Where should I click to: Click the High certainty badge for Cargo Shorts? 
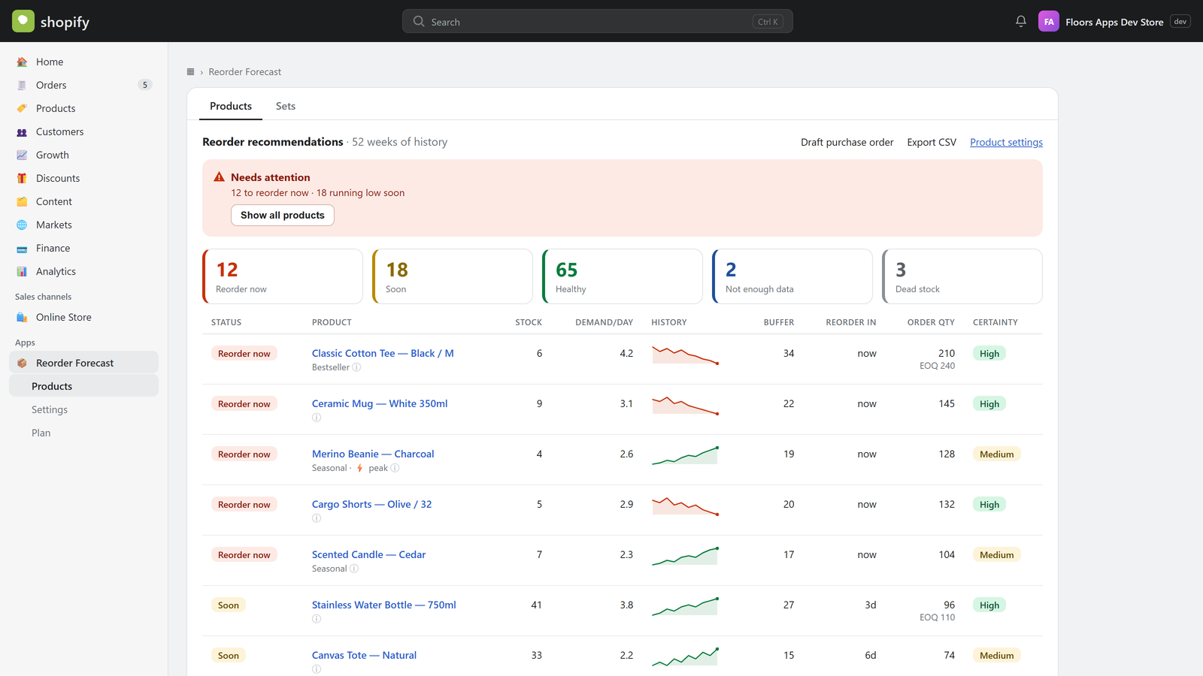tap(989, 505)
